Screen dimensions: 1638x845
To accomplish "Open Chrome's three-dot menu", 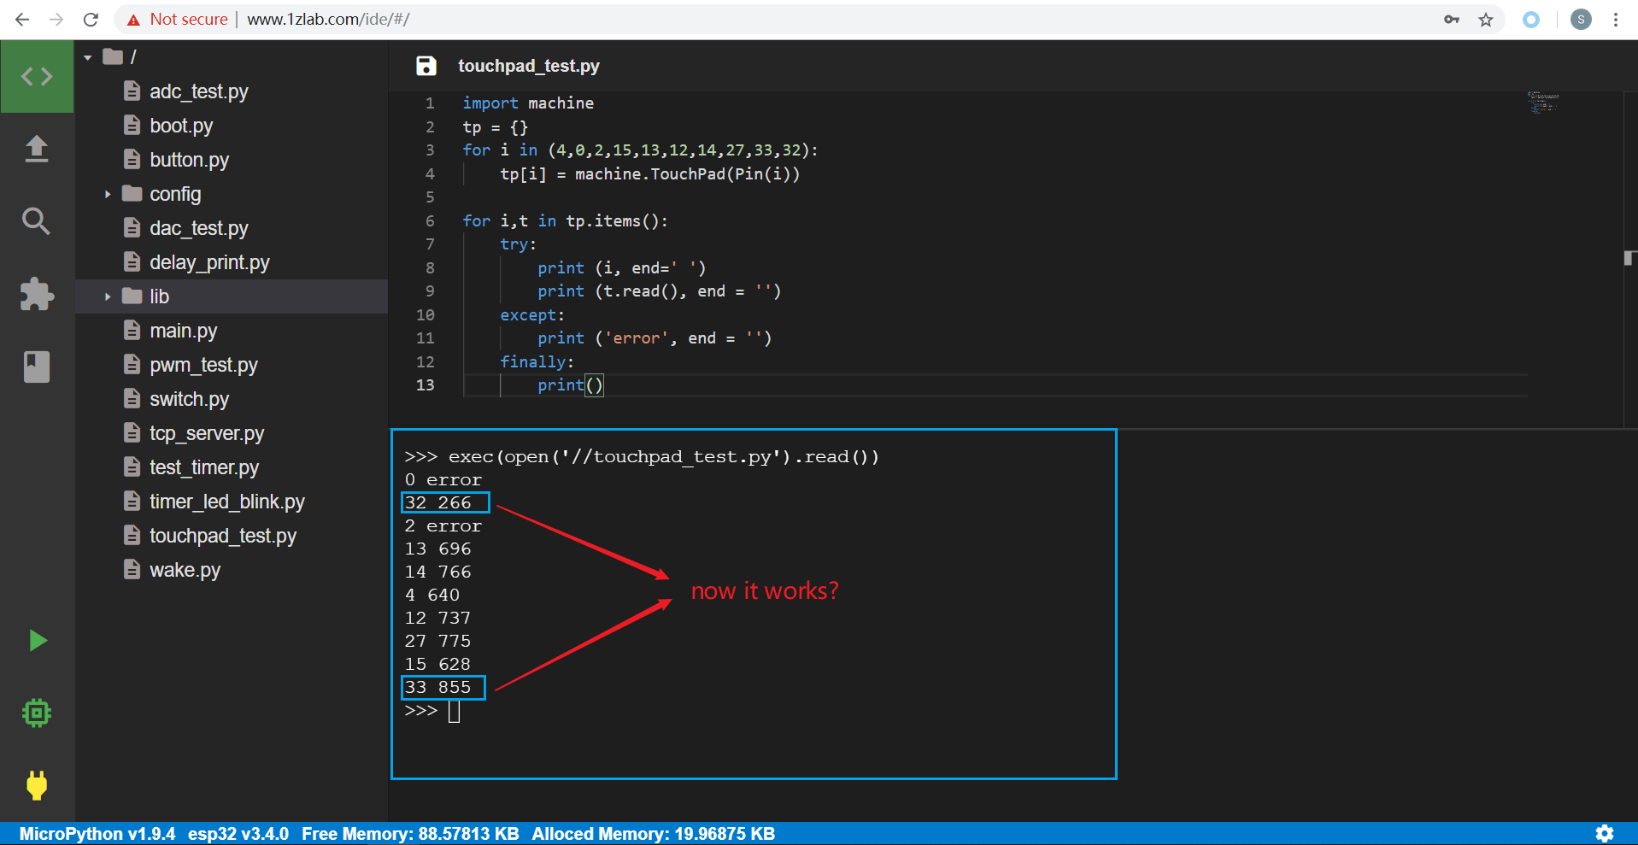I will (1616, 19).
